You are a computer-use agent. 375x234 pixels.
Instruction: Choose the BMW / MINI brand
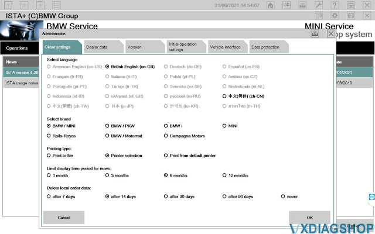point(61,126)
